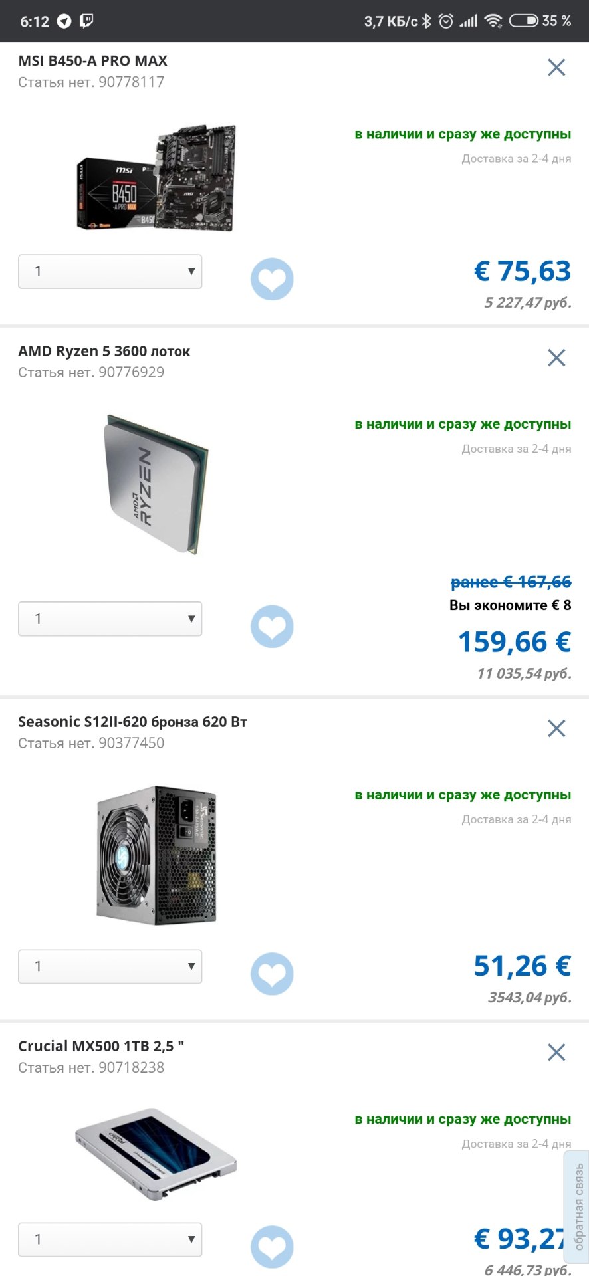Open quantity dropdown for MSI motherboard
Viewport: 589px width, 1276px height.
point(110,271)
